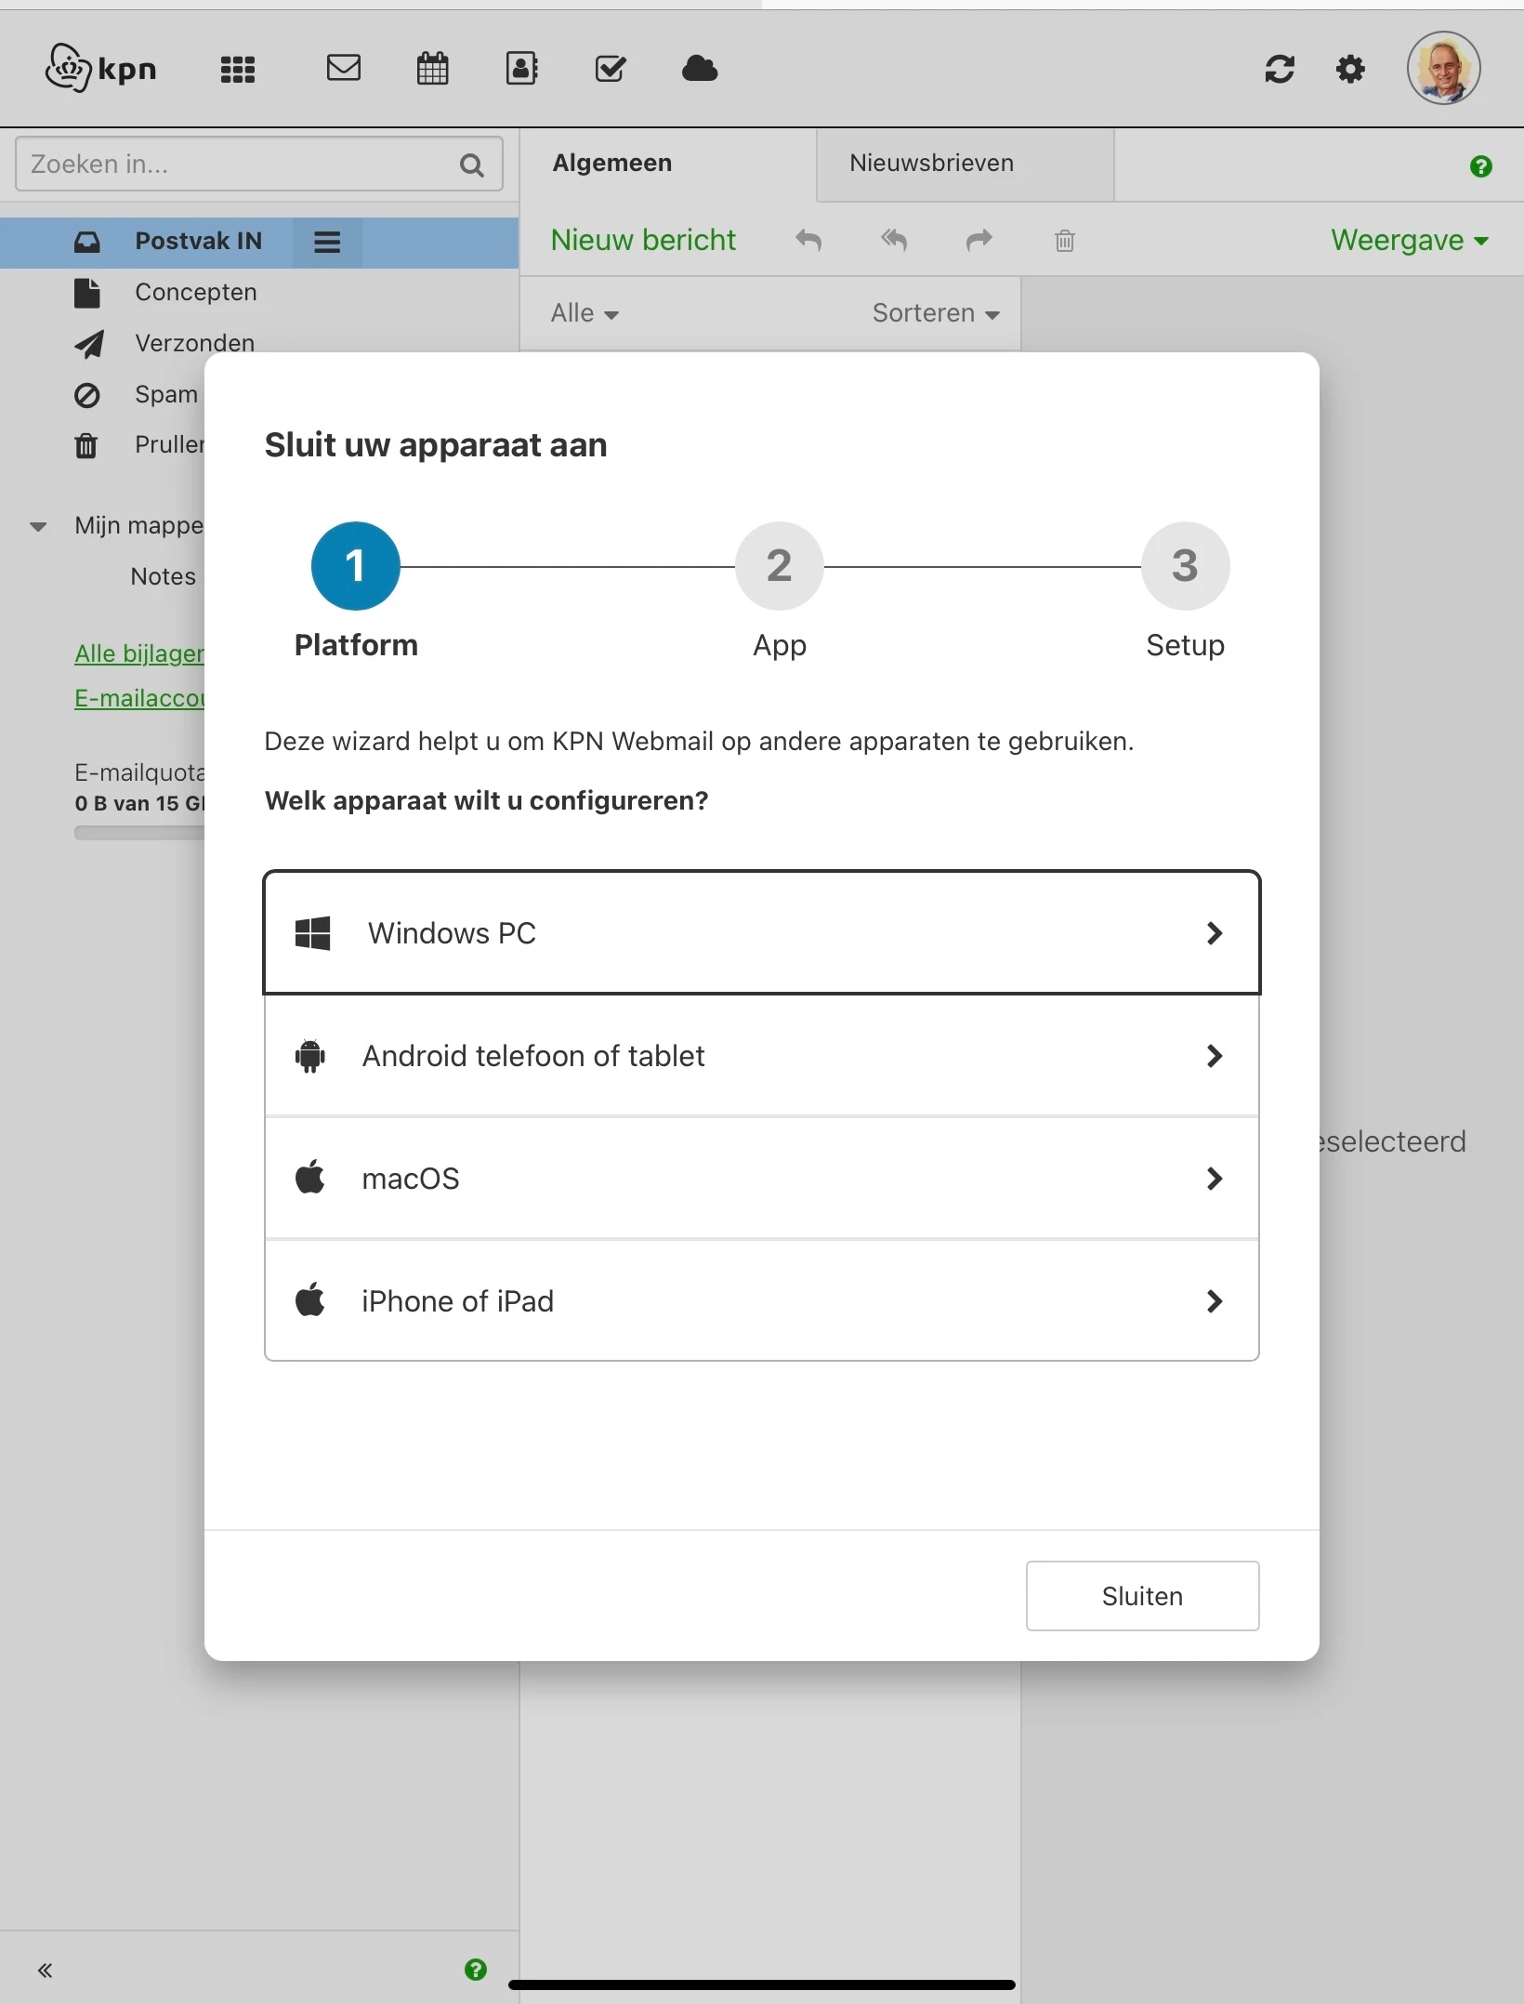The height and width of the screenshot is (2004, 1524).
Task: Select Windows PC platform option
Action: click(761, 932)
